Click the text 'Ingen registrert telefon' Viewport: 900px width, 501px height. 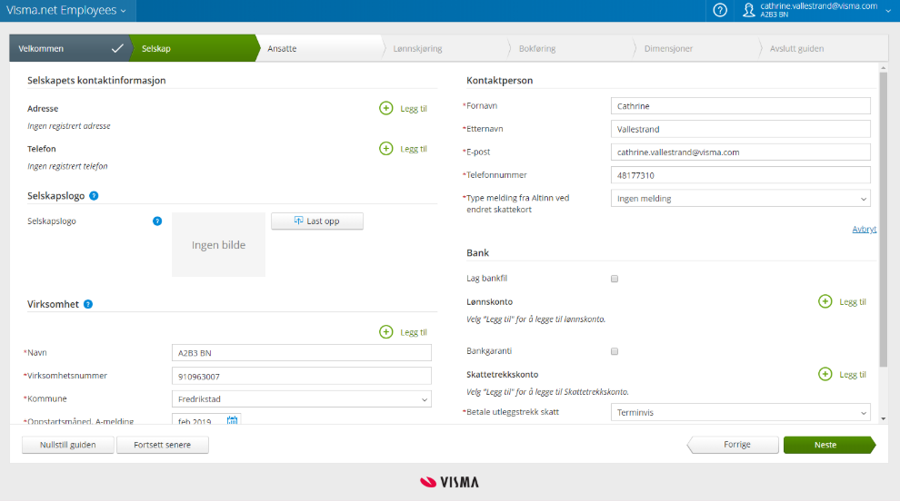67,166
